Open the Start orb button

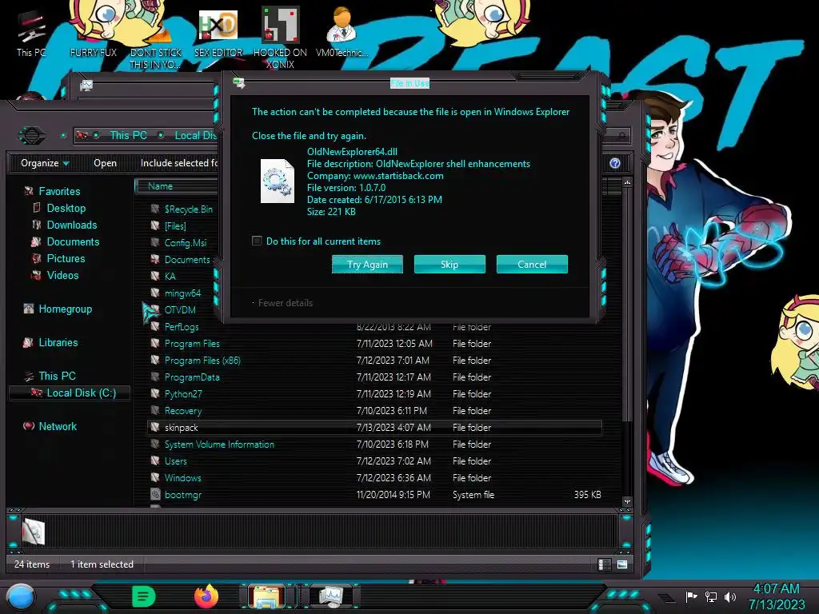[21, 597]
